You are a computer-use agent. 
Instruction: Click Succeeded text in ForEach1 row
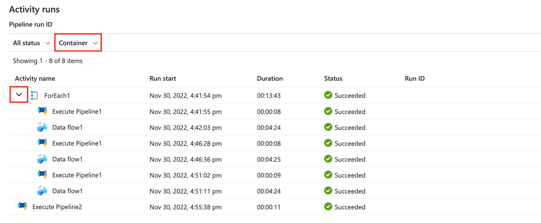[350, 96]
